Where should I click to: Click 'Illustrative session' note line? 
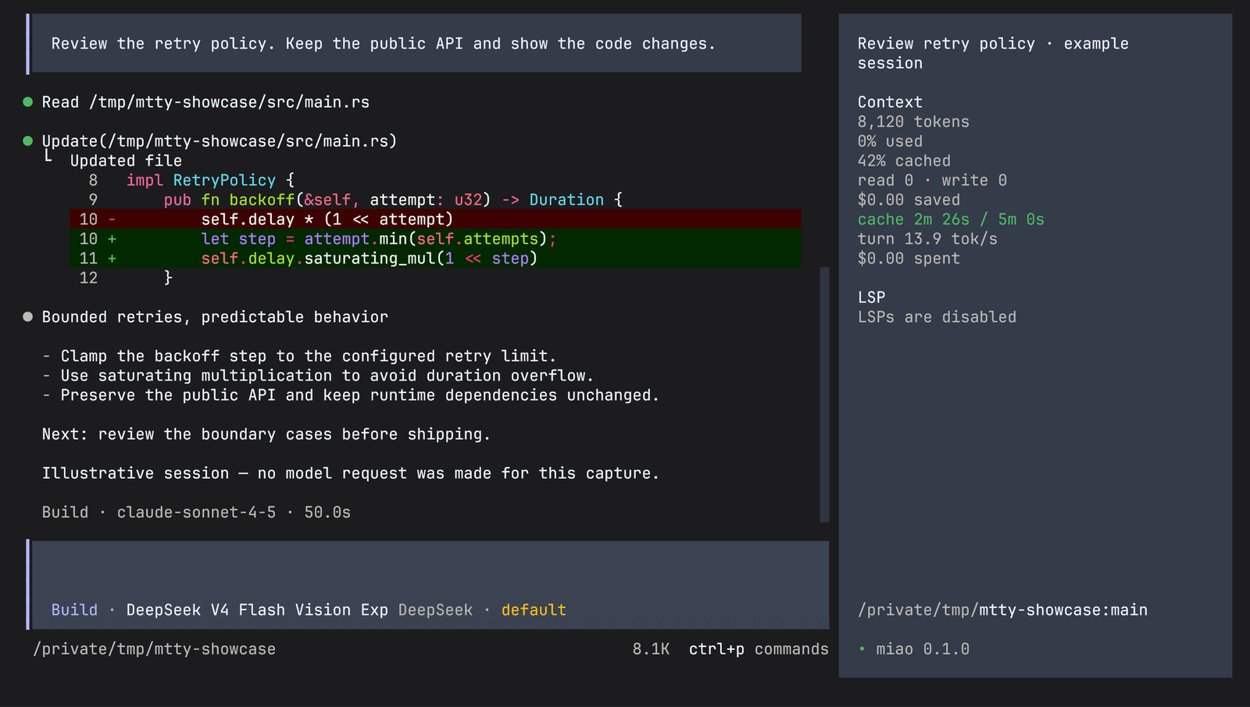(x=351, y=473)
